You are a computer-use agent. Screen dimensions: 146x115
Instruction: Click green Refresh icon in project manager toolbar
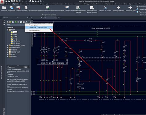pos(16,22)
